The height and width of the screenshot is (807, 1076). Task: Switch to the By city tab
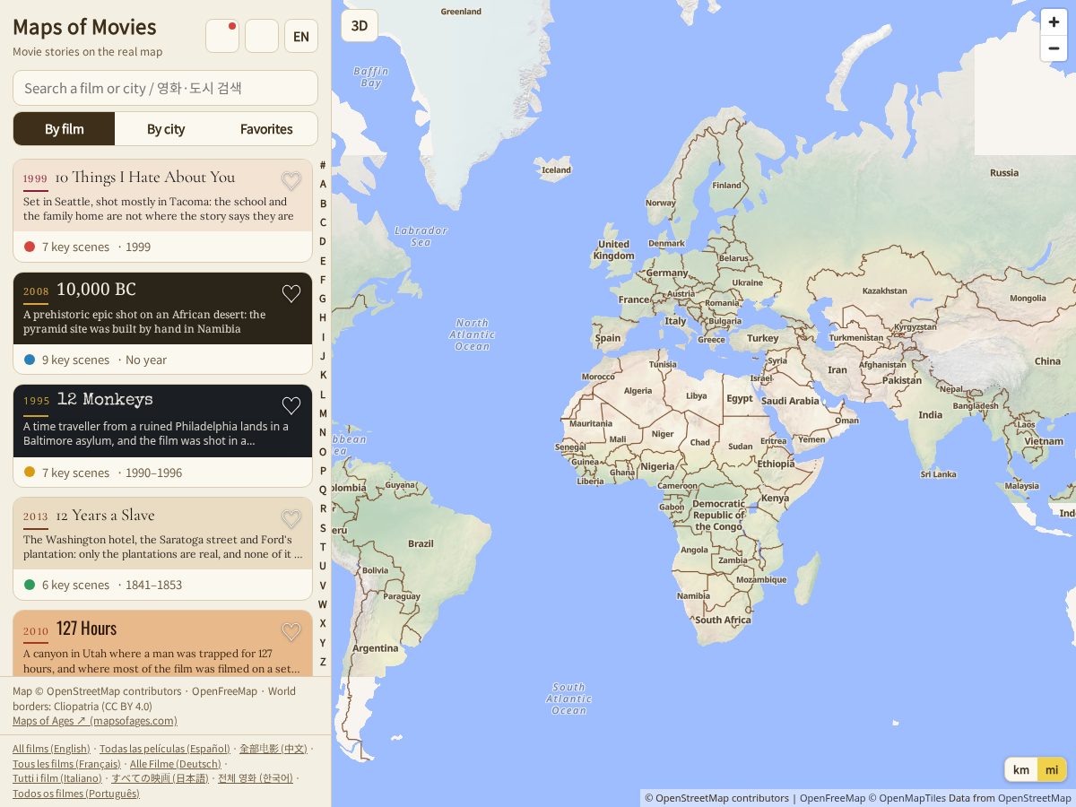tap(166, 129)
